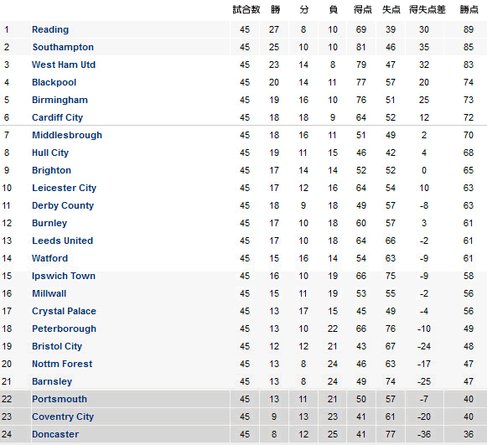This screenshot has height=445, width=487.
Task: Open Hull City team link
Action: (50, 153)
